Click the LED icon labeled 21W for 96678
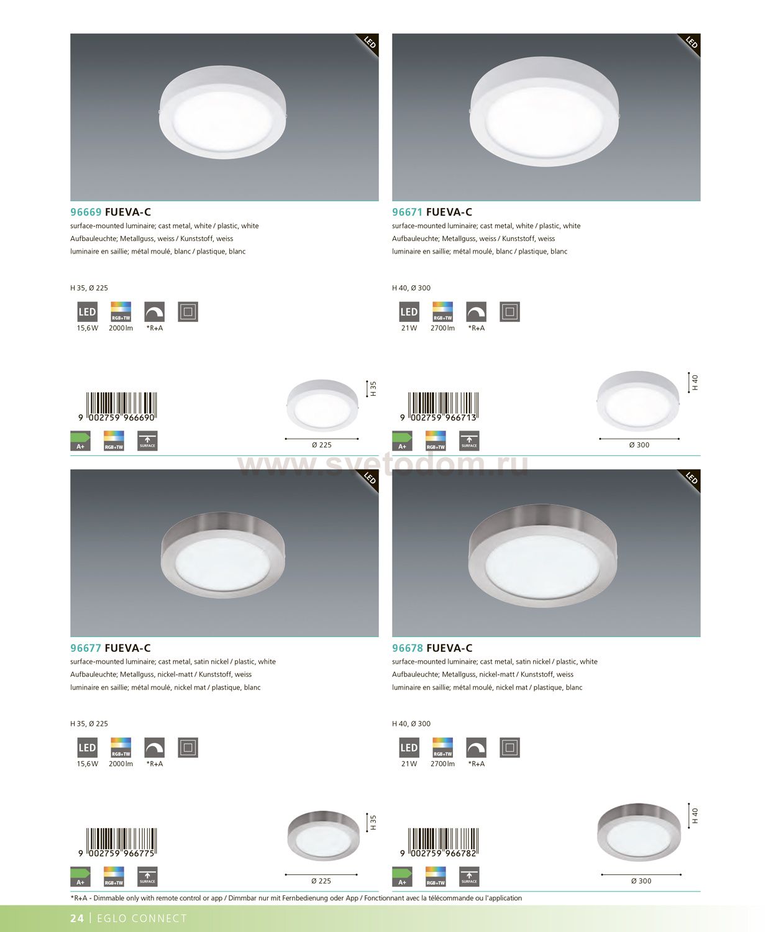771x932 pixels. coord(409,747)
